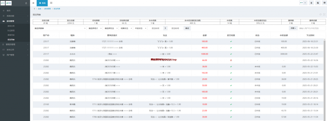Open the far-right top bar list icon
Screen dimensions: 327x121
pos(324,3)
